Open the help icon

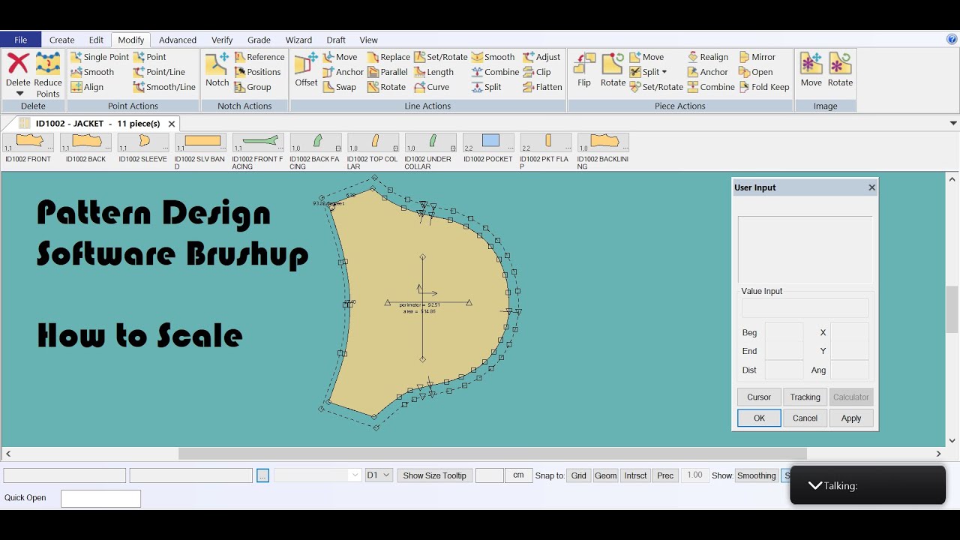click(952, 39)
